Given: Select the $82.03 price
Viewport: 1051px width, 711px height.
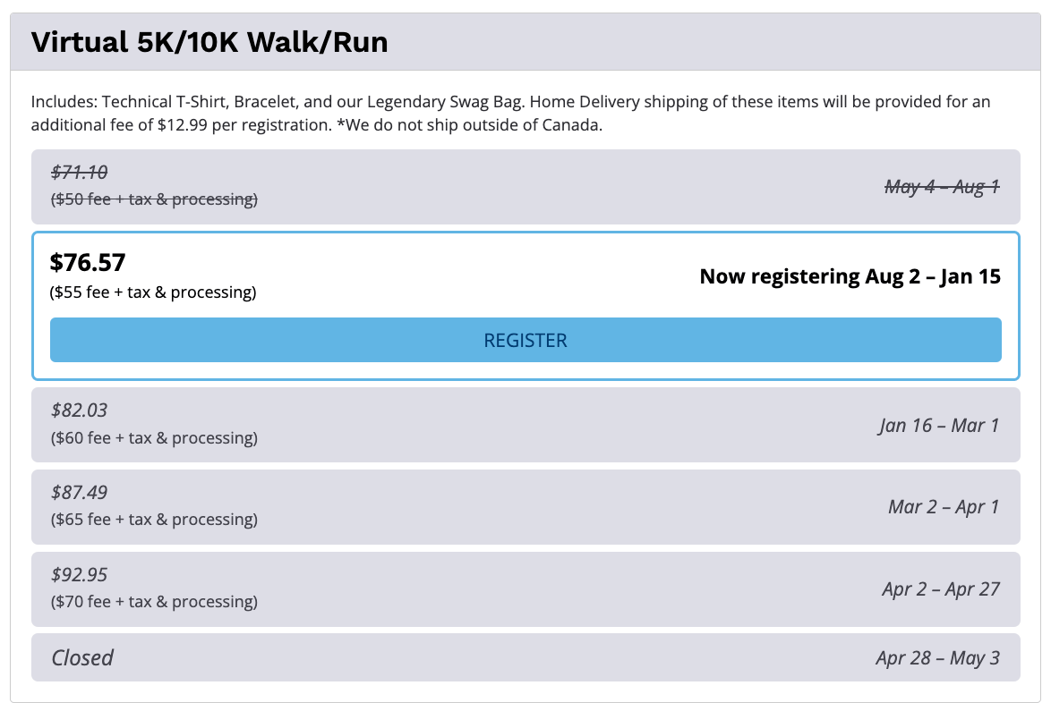Looking at the screenshot, I should click(80, 411).
